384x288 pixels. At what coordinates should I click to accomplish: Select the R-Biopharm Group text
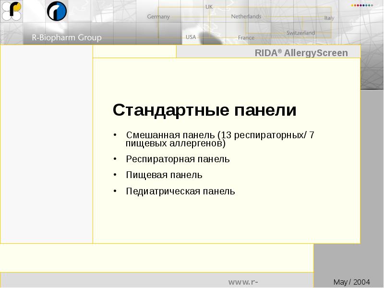click(66, 37)
